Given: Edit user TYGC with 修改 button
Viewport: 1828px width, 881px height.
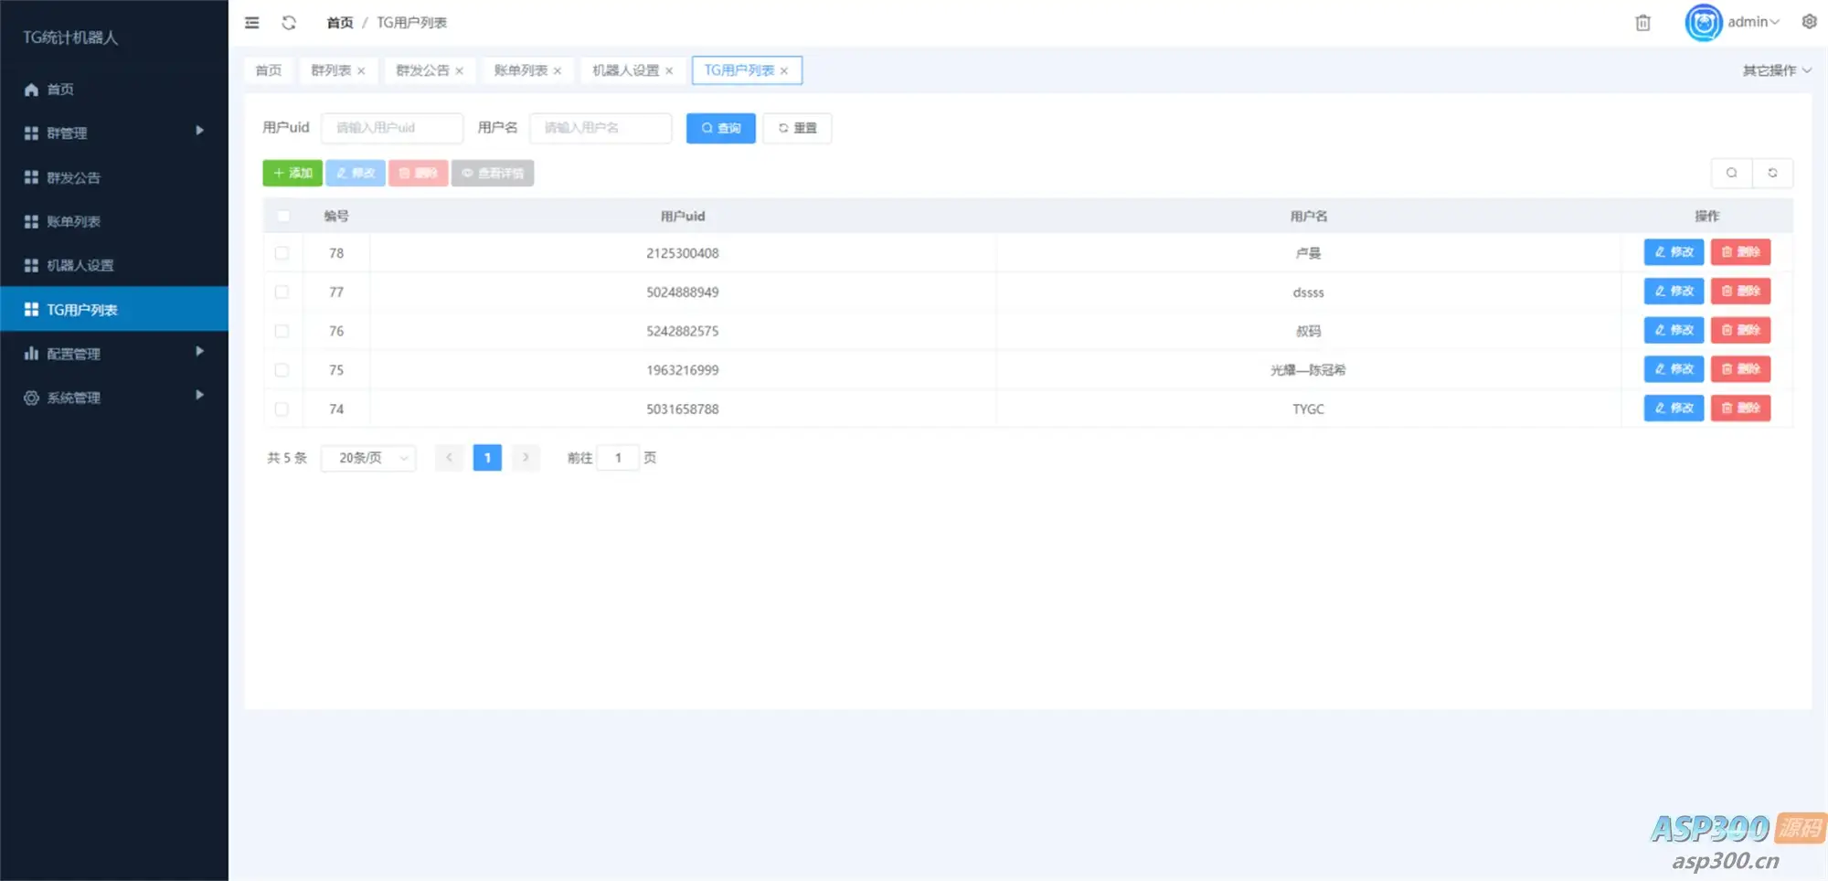Looking at the screenshot, I should tap(1674, 409).
